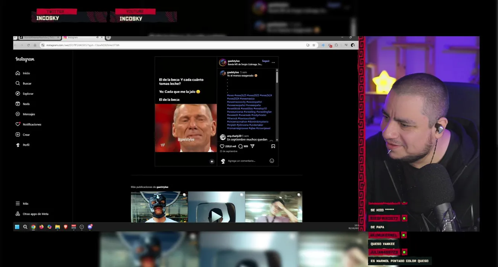Open the middle reel thumbnail with play icon
498x267 pixels.
click(216, 207)
